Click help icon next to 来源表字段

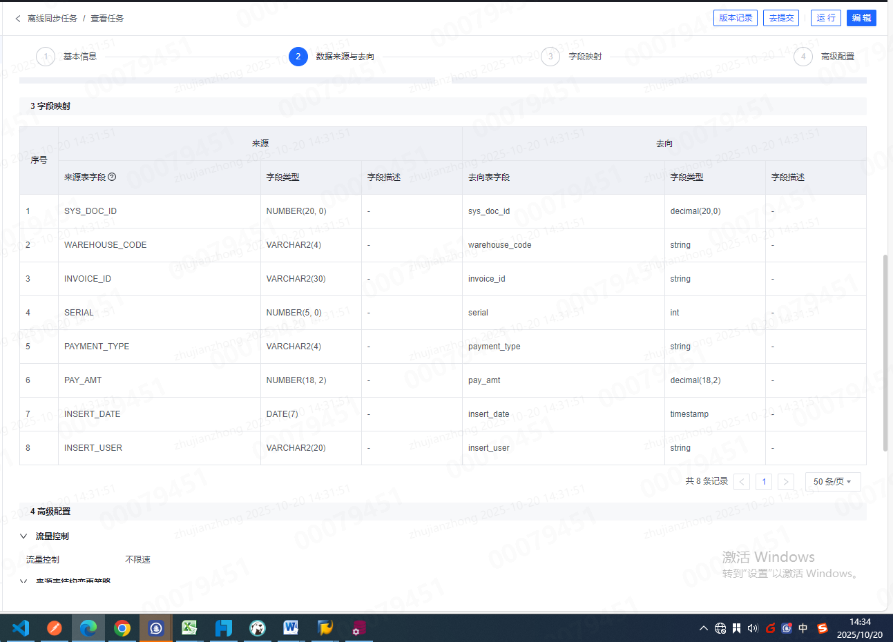(x=112, y=177)
